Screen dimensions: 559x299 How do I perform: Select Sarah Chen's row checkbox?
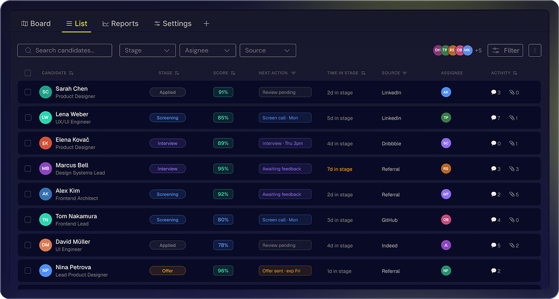pos(28,92)
